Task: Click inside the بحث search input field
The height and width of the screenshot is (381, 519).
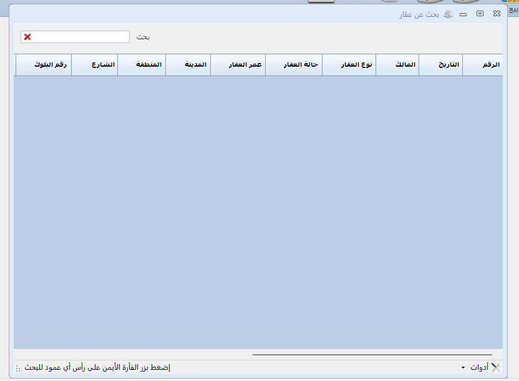Action: pos(75,37)
